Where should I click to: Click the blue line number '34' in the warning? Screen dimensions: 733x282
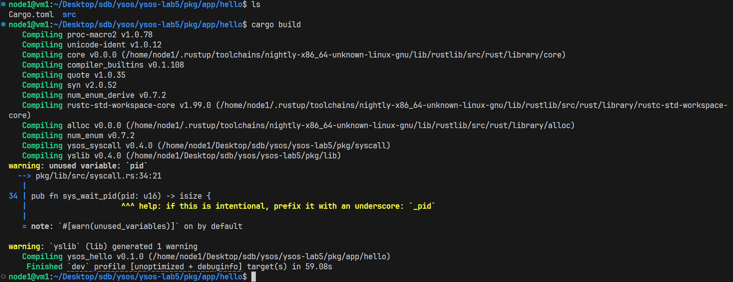[13, 196]
